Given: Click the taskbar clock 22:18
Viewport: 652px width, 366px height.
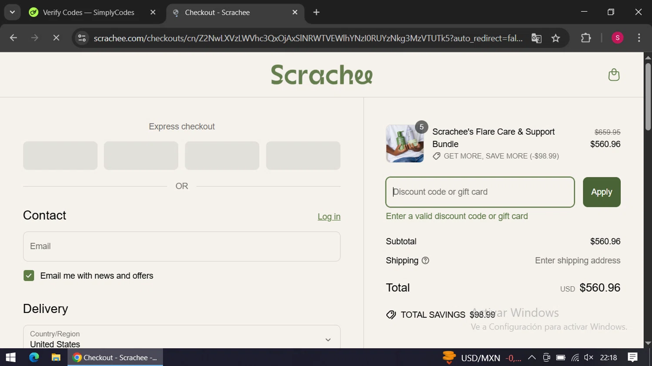Looking at the screenshot, I should point(609,357).
